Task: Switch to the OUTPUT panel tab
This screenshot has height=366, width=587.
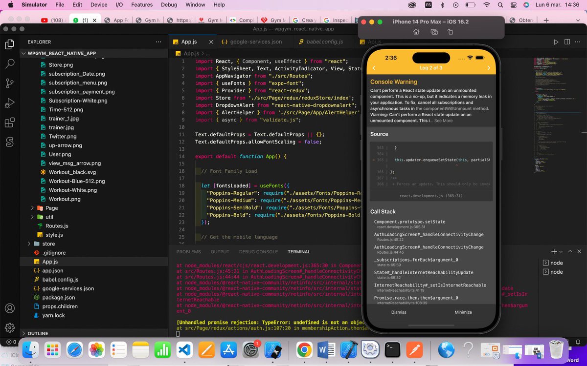Action: [220, 252]
